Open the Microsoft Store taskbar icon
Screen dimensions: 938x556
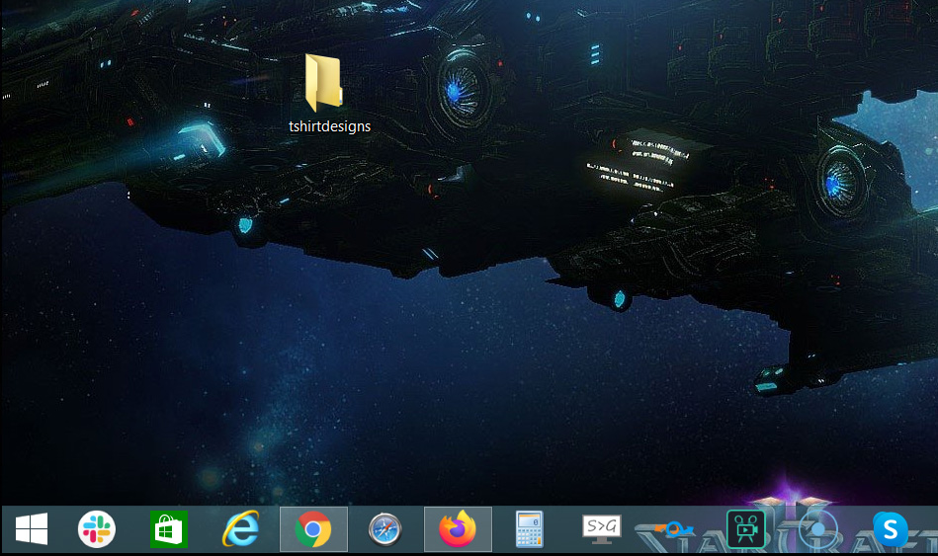(x=168, y=531)
